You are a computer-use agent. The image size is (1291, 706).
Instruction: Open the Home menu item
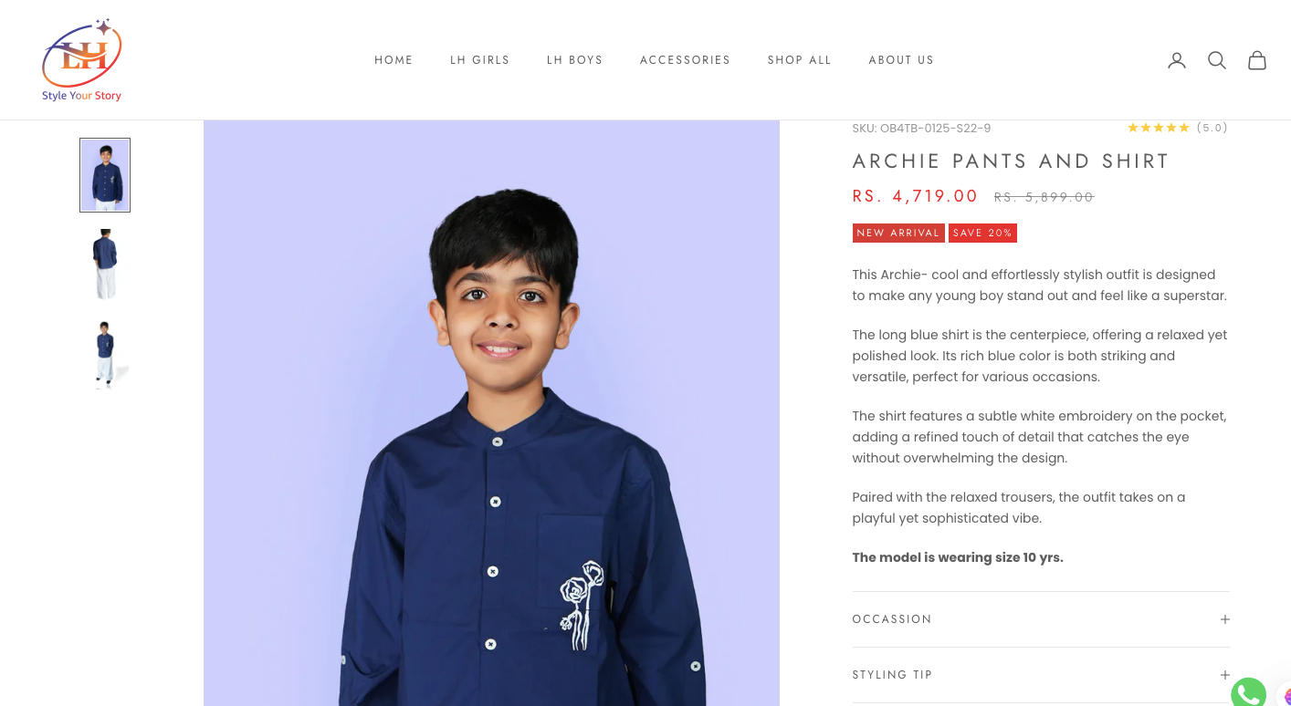click(x=394, y=60)
